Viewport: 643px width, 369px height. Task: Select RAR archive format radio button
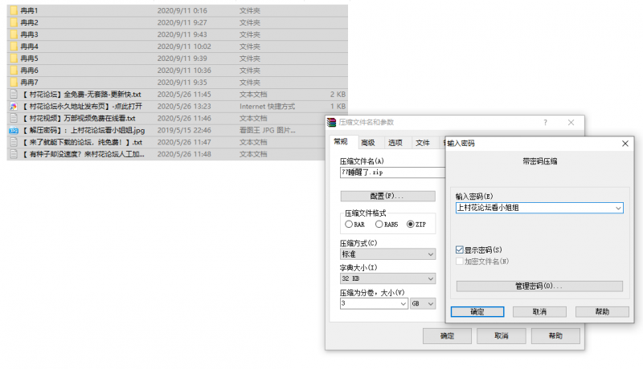(x=350, y=225)
